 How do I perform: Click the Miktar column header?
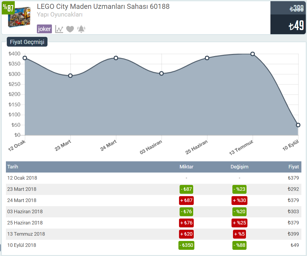(x=186, y=167)
